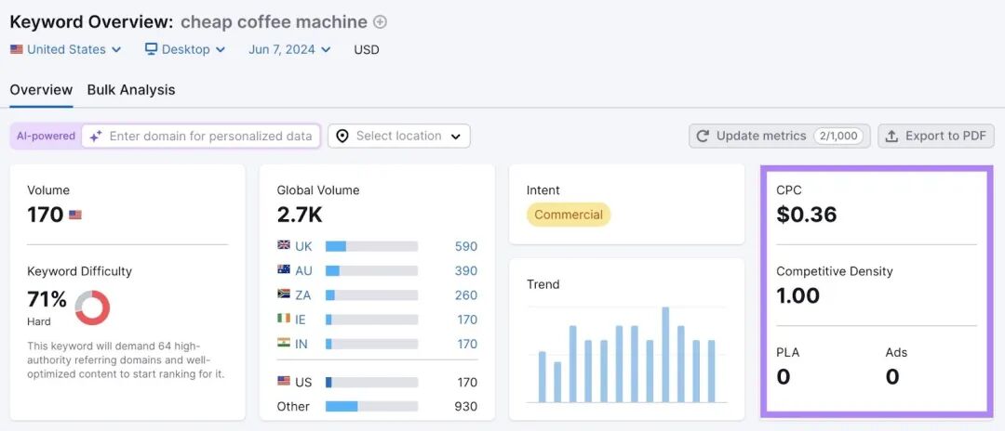This screenshot has height=431, width=1005.
Task: Click the Enter domain input field
Action: point(201,137)
